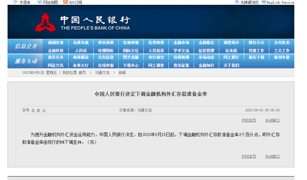Open the 术语表 link

25,2
